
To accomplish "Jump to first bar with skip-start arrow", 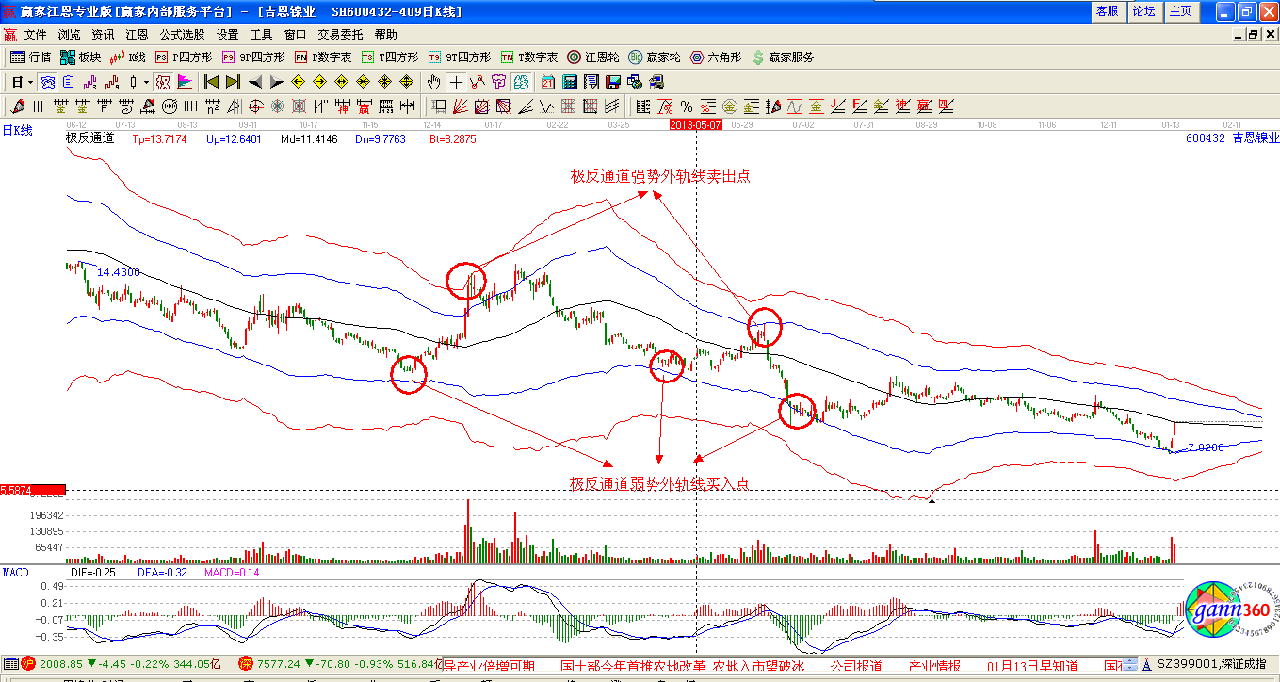I will click(x=212, y=82).
